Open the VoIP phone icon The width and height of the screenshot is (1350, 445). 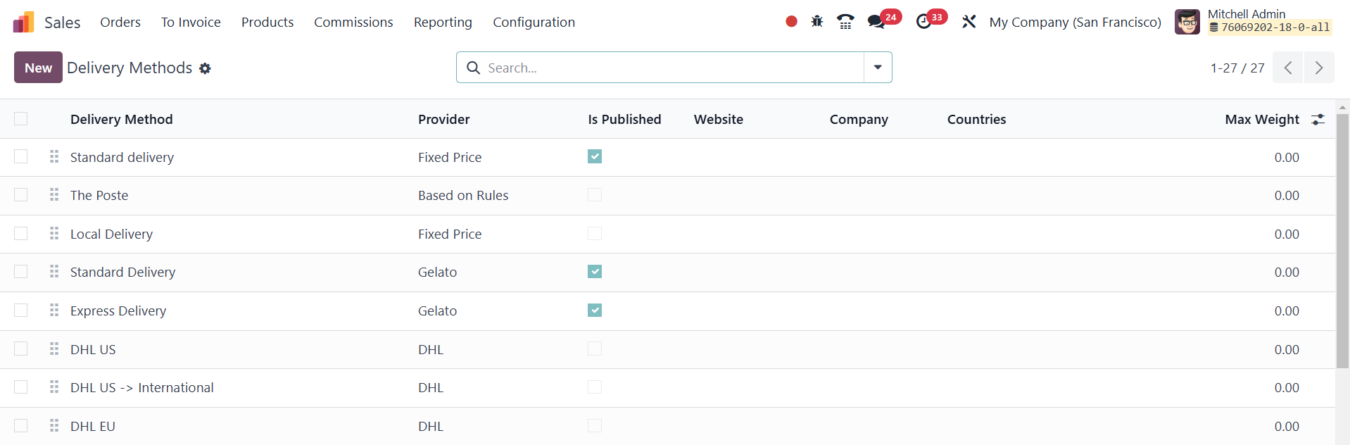point(845,22)
